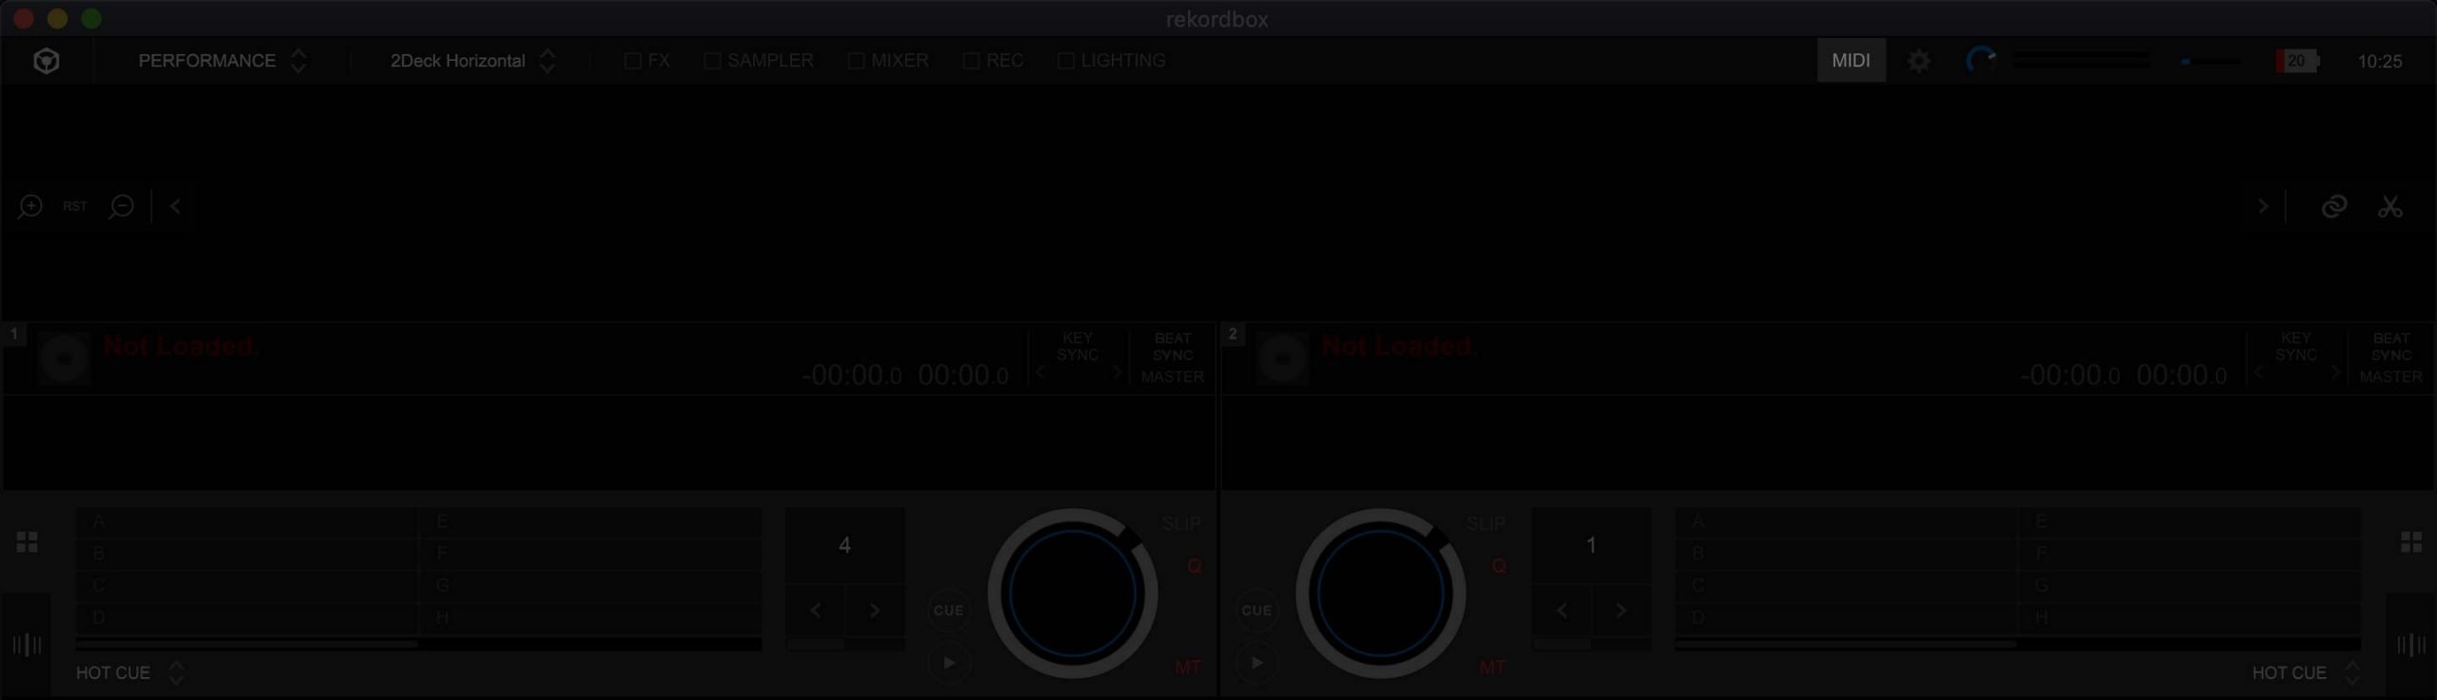2437x700 pixels.
Task: Click the MIDI button
Action: coord(1851,61)
